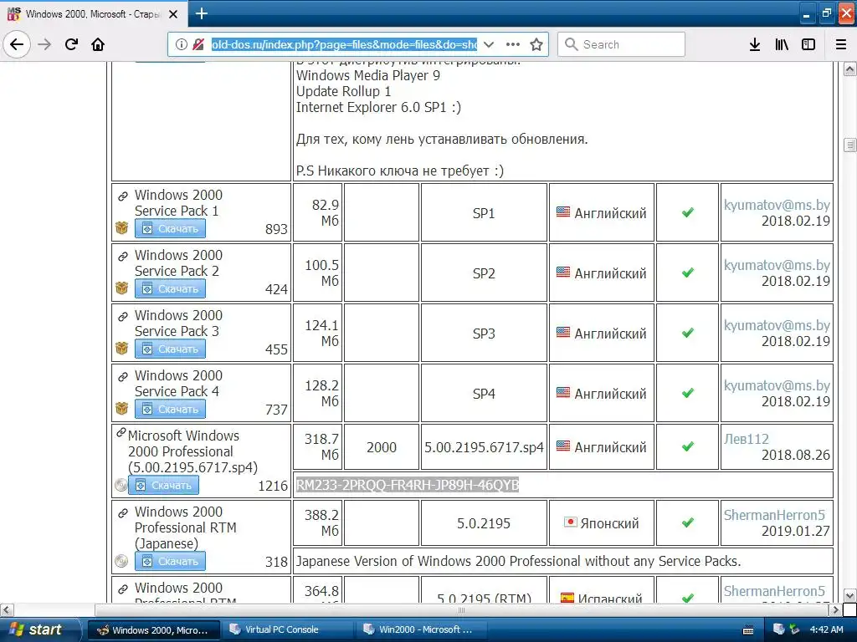The width and height of the screenshot is (857, 642).
Task: Click package icon beside Service Pack 1
Action: 121,227
